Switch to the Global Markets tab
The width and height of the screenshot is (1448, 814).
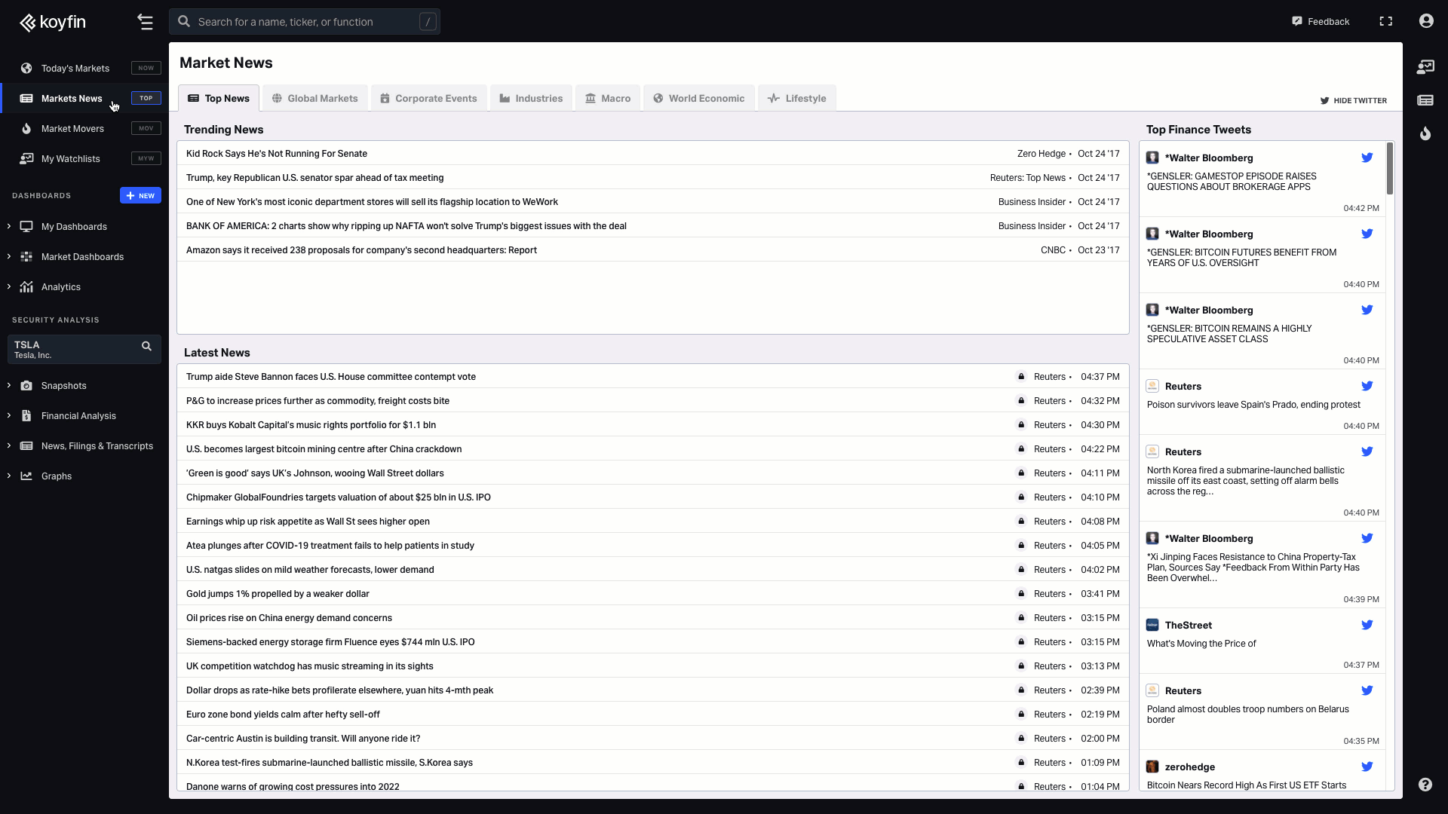click(x=315, y=99)
